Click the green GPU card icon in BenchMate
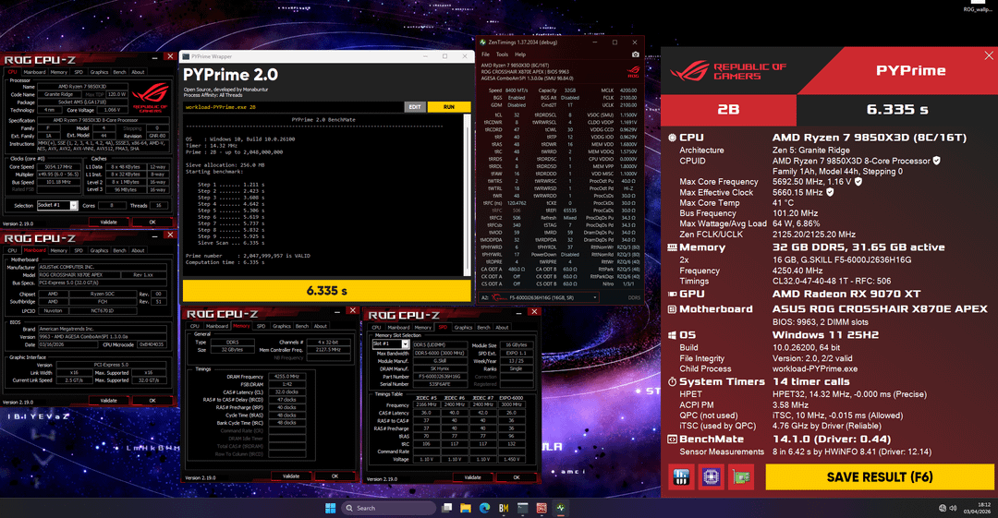The width and height of the screenshot is (998, 518). (741, 476)
